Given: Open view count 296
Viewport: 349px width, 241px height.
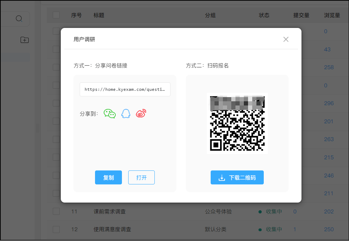Looking at the screenshot, I should coord(329,103).
